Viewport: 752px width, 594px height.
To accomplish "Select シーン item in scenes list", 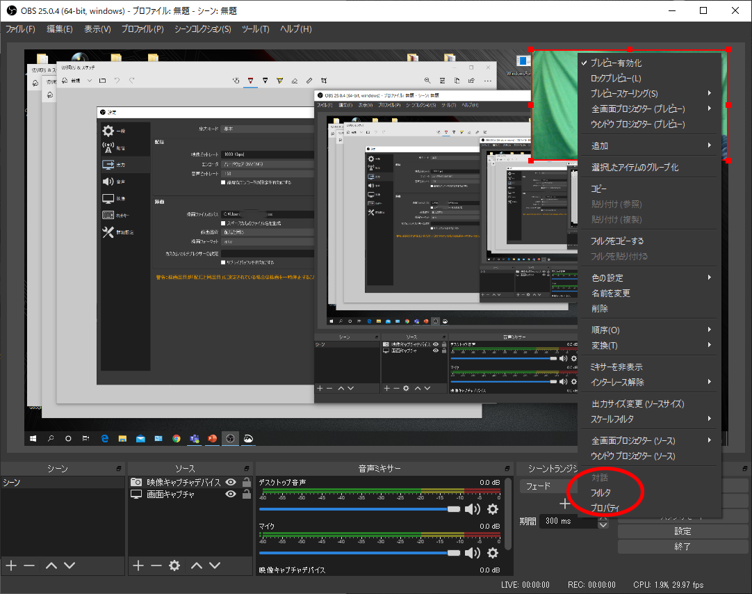I will pos(63,482).
